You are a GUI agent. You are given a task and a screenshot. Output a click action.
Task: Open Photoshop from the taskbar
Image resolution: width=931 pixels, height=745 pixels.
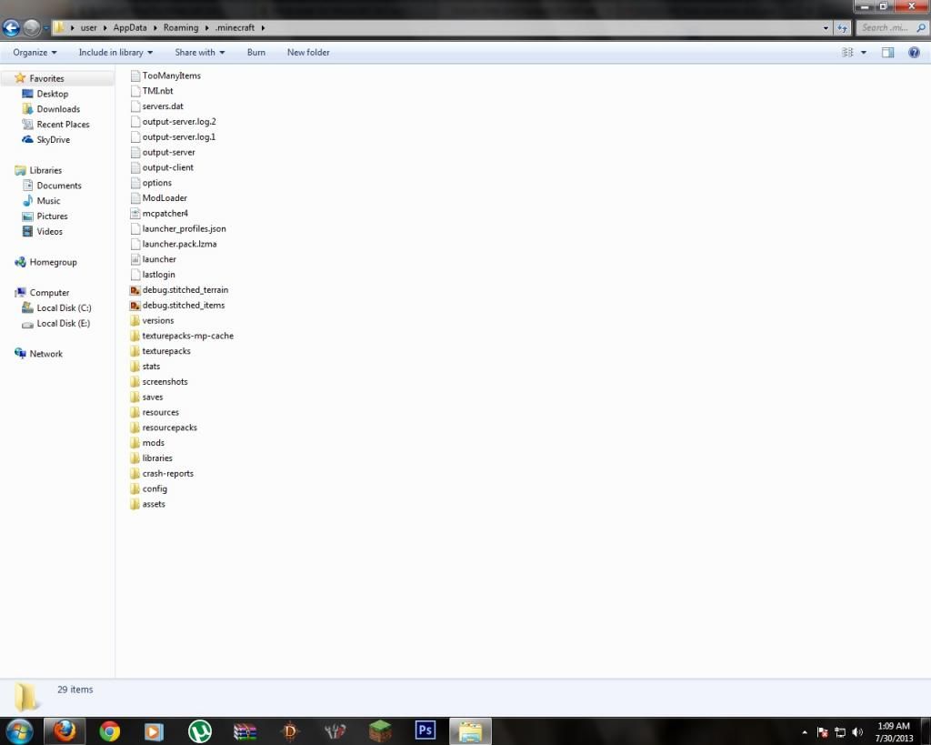(425, 731)
